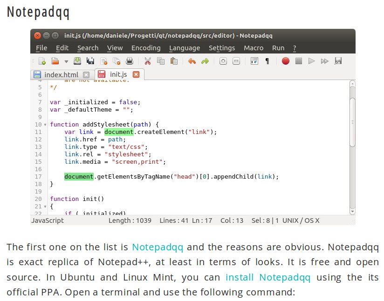Click the Paste clipboard icon
This screenshot has width=384, height=301.
coord(174,61)
